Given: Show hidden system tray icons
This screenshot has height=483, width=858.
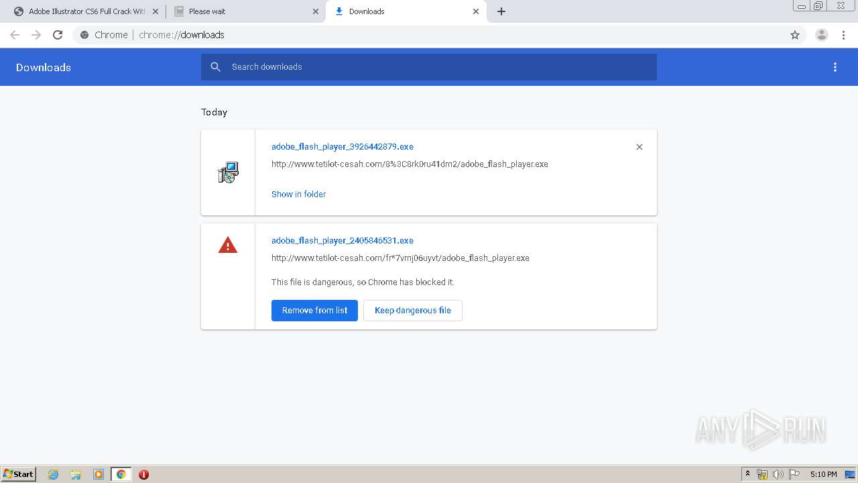Looking at the screenshot, I should [748, 474].
